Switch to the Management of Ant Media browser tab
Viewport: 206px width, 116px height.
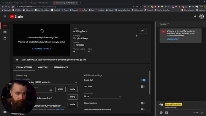pos(39,3)
